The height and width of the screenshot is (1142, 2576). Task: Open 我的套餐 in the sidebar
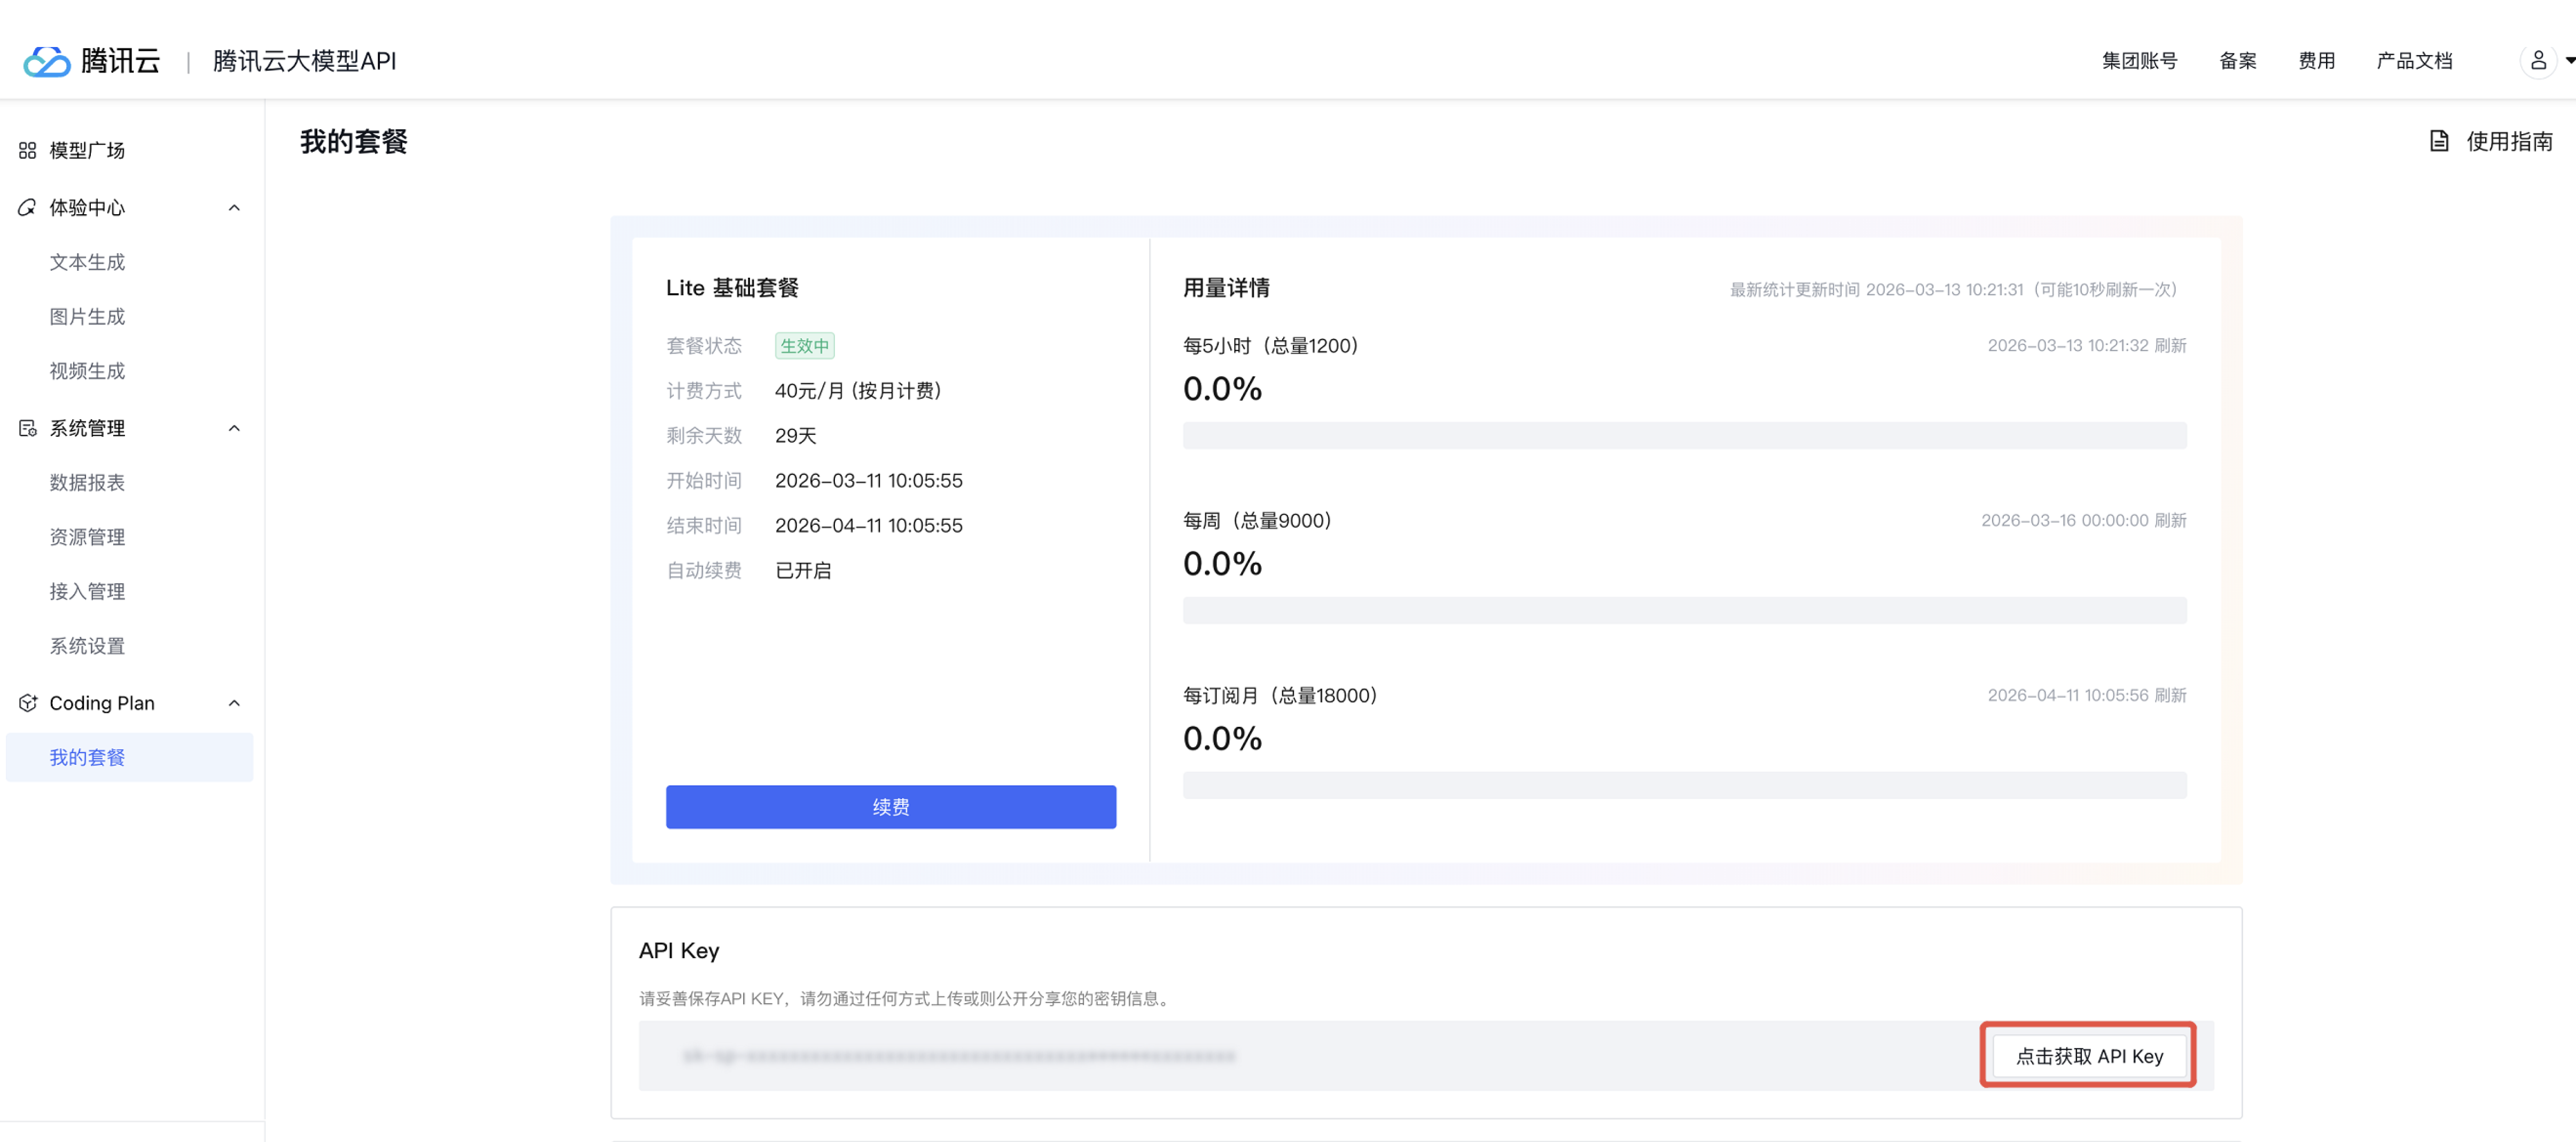click(x=87, y=757)
